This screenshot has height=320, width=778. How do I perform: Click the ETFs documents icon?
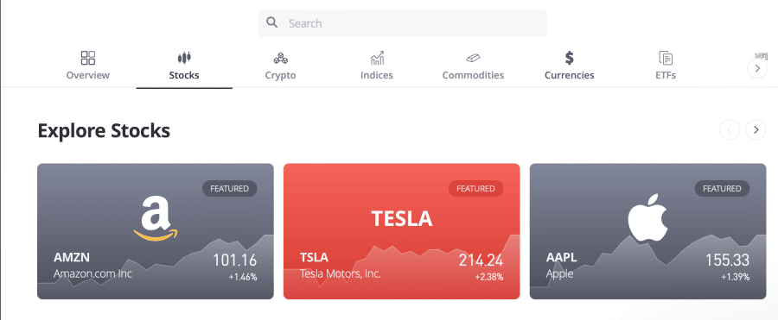666,58
